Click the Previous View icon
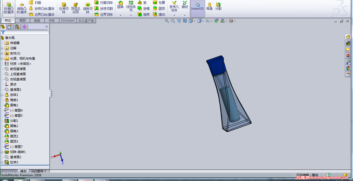The height and width of the screenshot is (181, 353). point(179,21)
